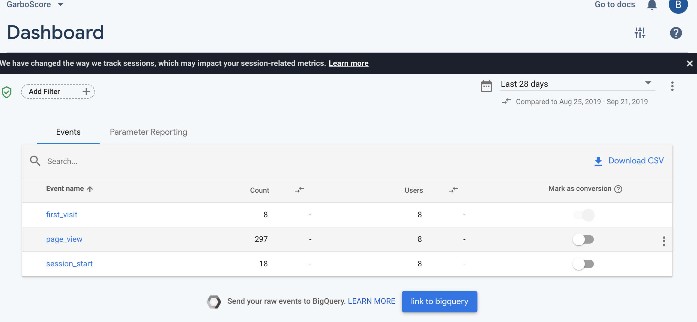This screenshot has height=322, width=697.
Task: Enable page_view as a conversion
Action: [x=584, y=239]
